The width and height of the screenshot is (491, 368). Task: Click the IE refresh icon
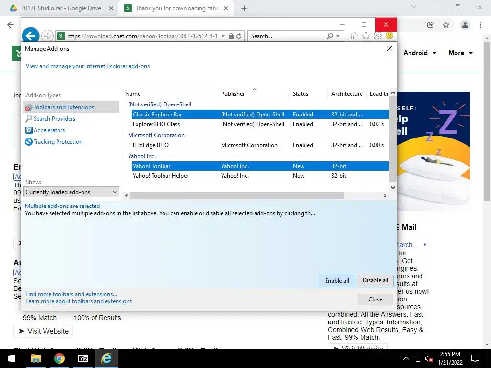(x=239, y=36)
